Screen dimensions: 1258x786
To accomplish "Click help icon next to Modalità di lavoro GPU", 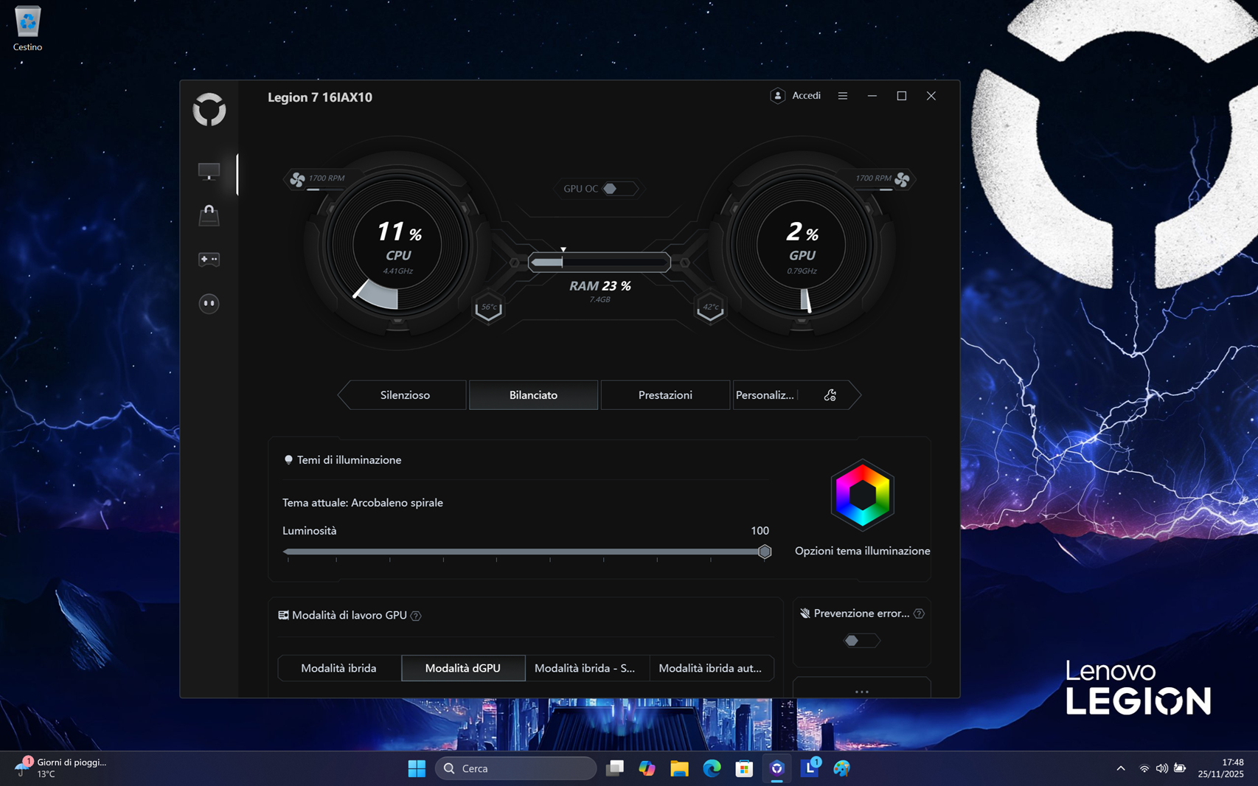I will 416,616.
